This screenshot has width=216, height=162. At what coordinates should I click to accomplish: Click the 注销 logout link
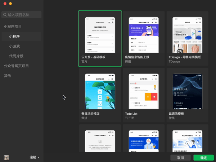[x=33, y=157]
